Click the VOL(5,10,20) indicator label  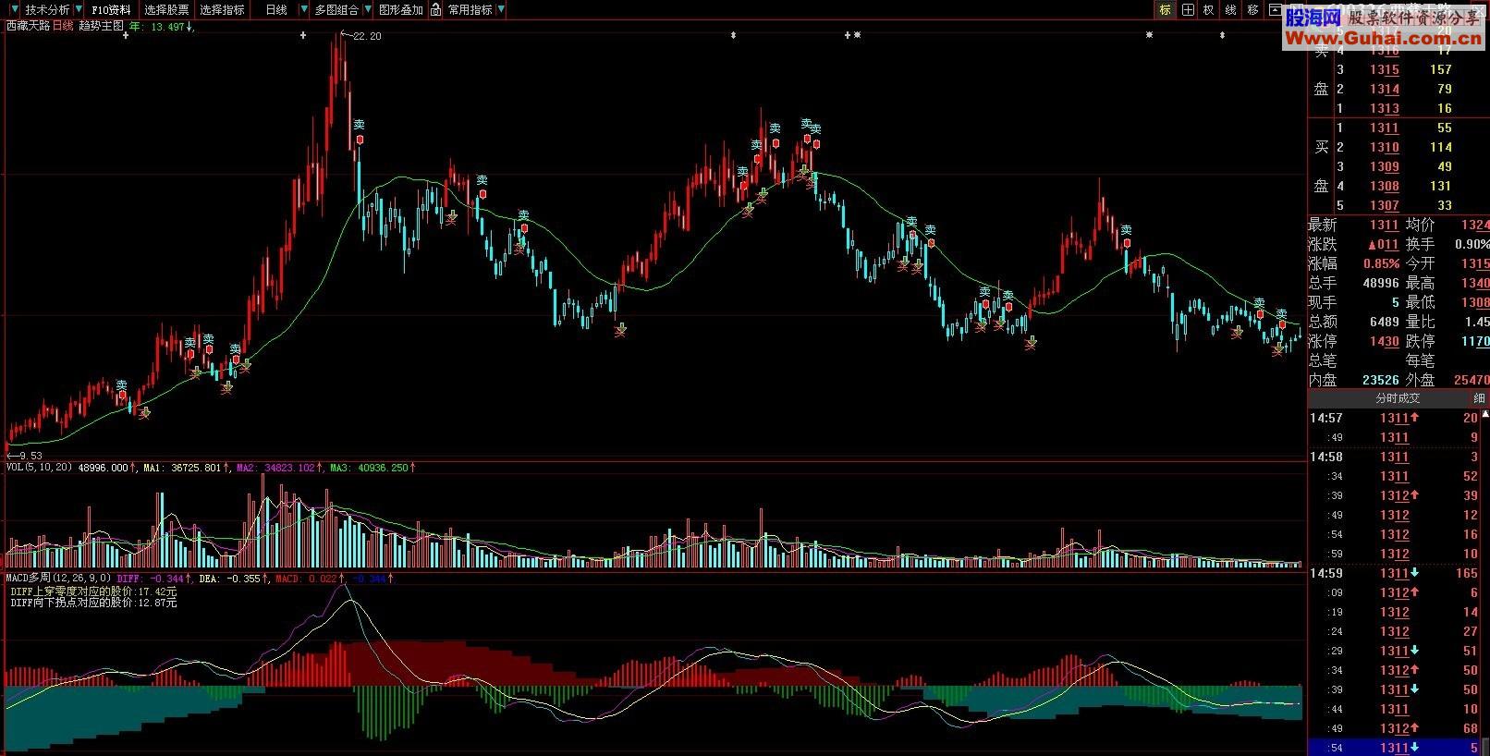coord(39,468)
